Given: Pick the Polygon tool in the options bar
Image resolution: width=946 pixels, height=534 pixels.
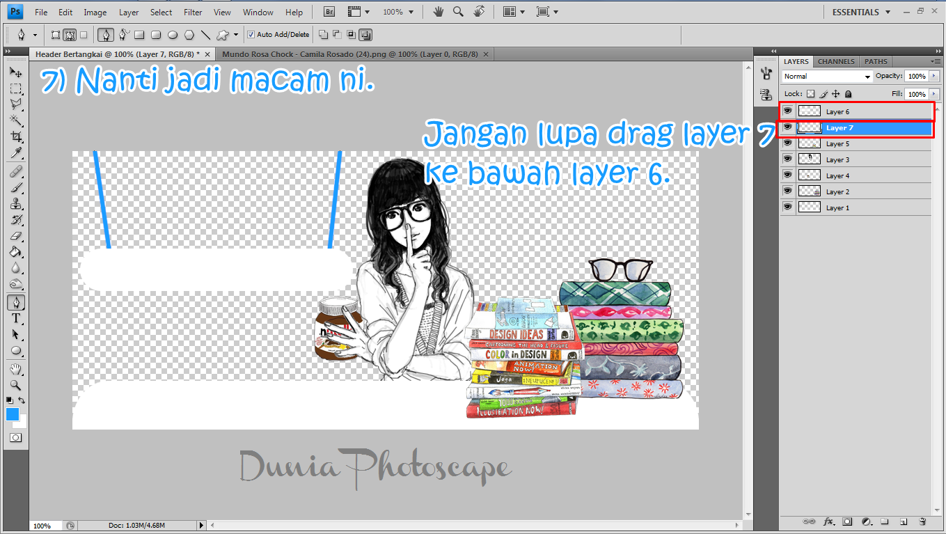Looking at the screenshot, I should click(x=189, y=34).
